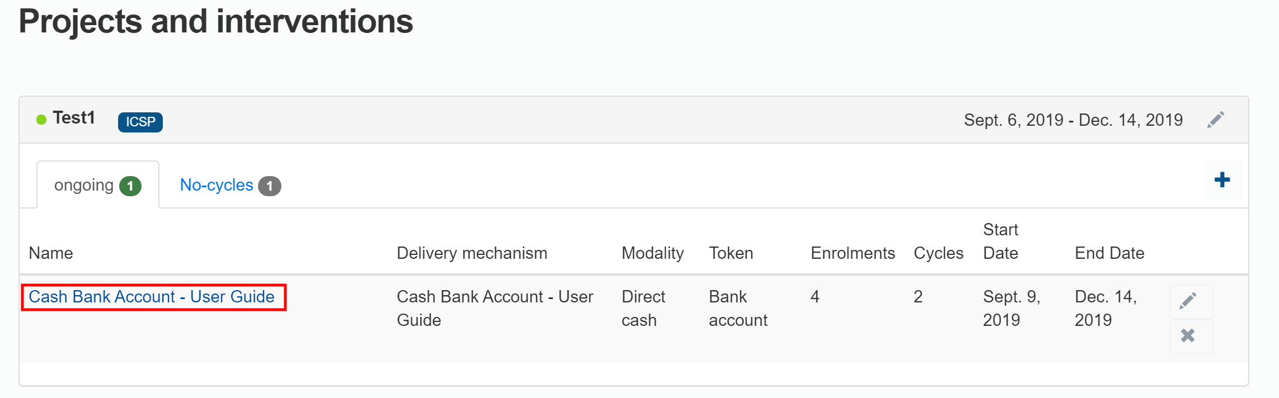
Task: Edit the Test1 project with pencil icon
Action: point(1215,120)
